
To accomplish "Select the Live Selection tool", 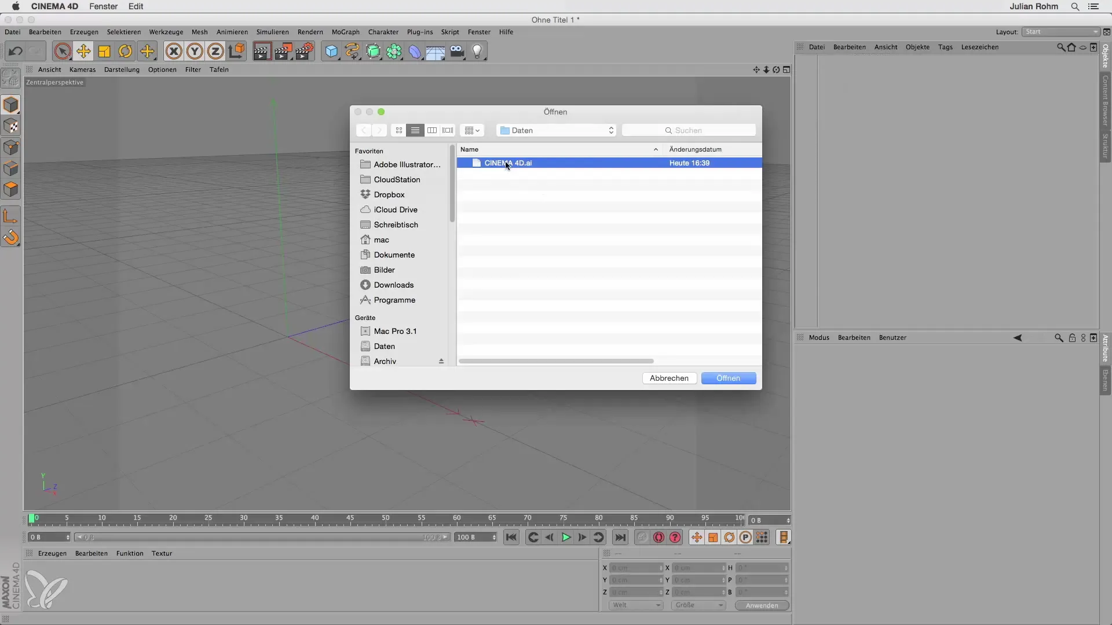I will [63, 51].
